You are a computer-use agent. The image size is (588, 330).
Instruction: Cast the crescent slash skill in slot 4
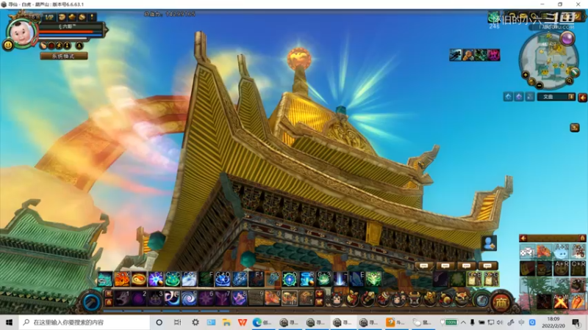click(x=173, y=298)
